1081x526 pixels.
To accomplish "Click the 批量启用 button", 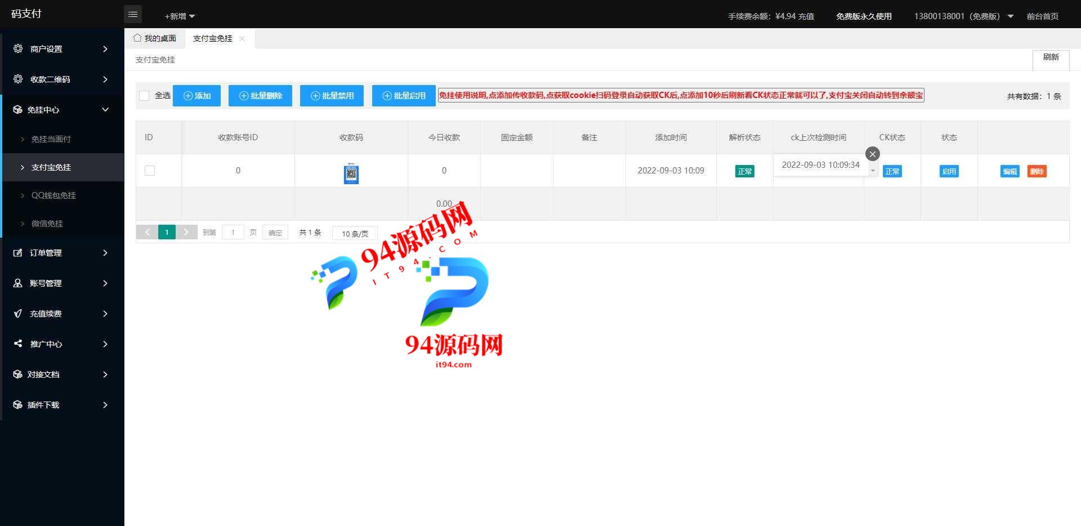I will point(404,96).
